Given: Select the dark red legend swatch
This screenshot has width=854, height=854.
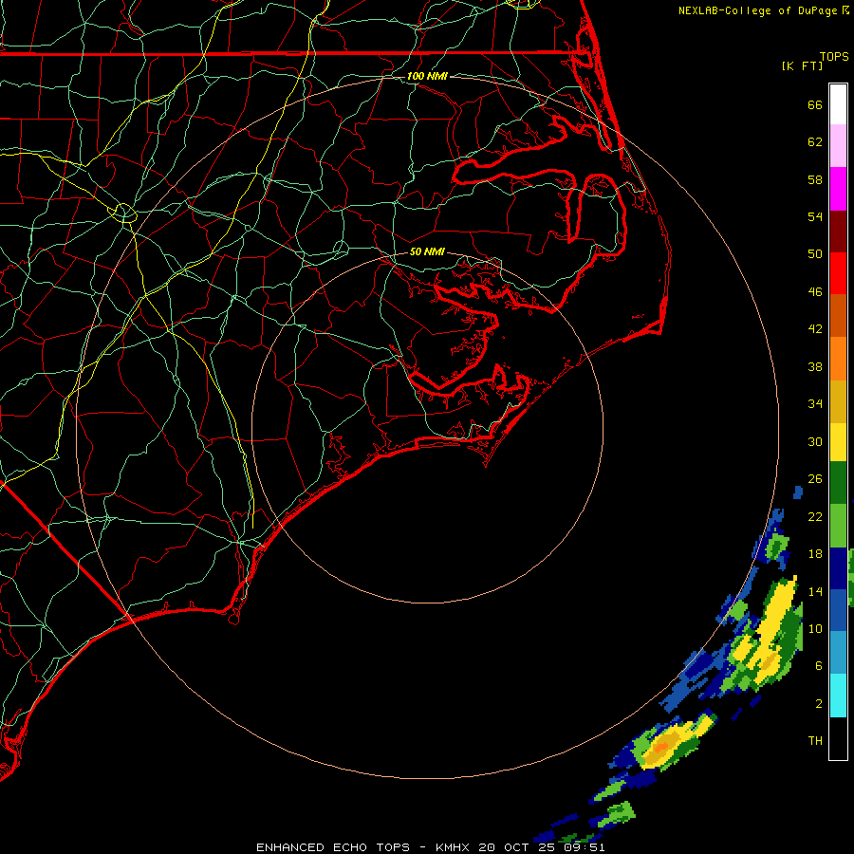Looking at the screenshot, I should click(838, 232).
